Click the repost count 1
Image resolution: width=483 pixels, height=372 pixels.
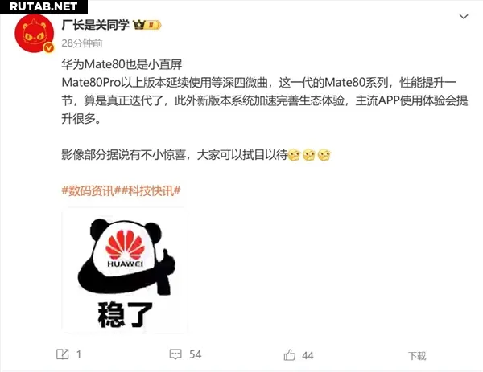click(79, 354)
